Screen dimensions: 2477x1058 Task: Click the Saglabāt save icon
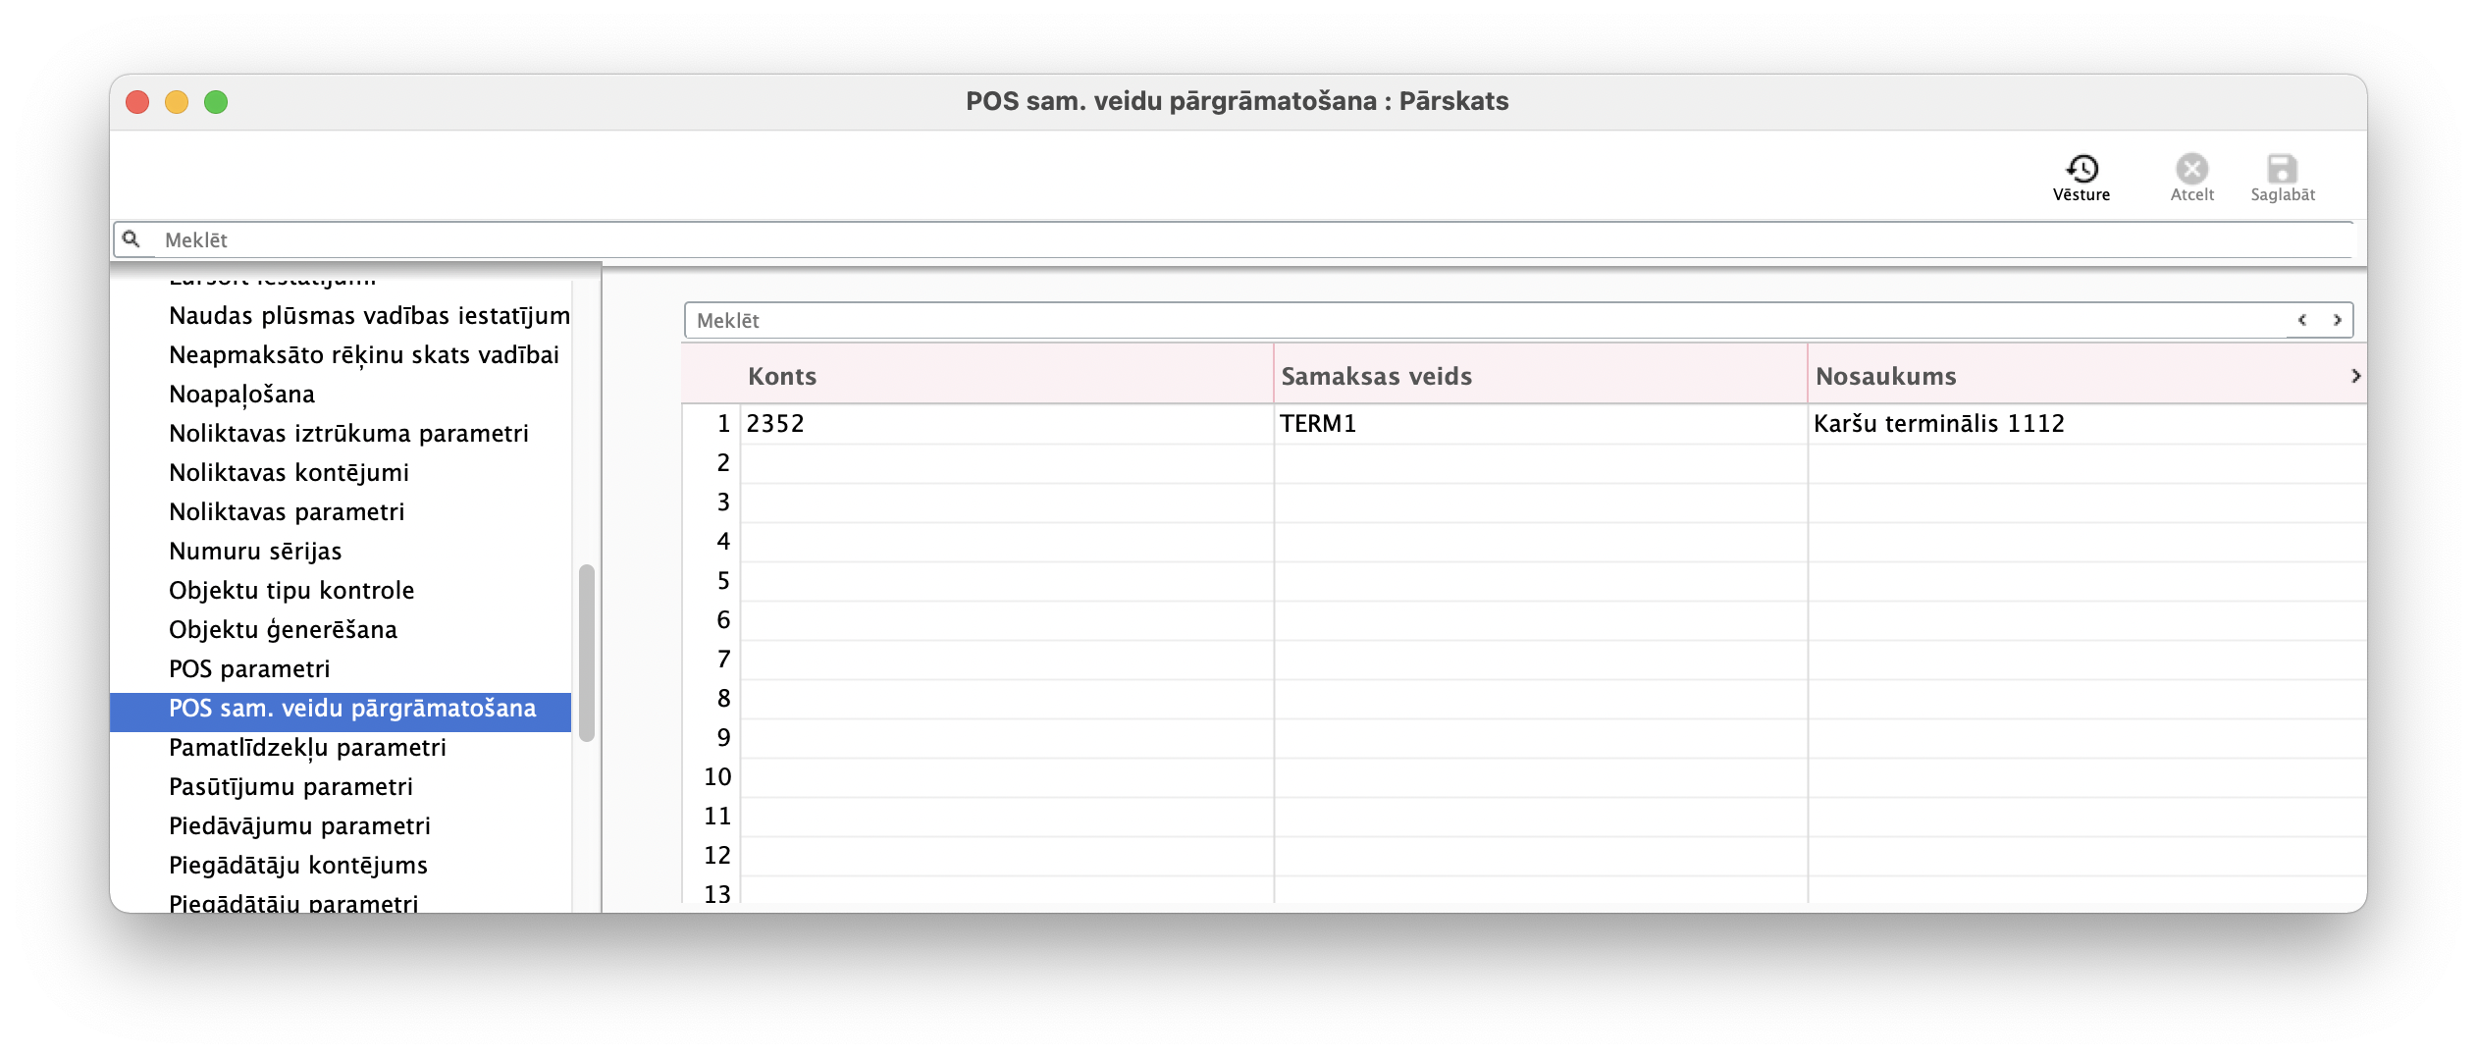pos(2282,167)
